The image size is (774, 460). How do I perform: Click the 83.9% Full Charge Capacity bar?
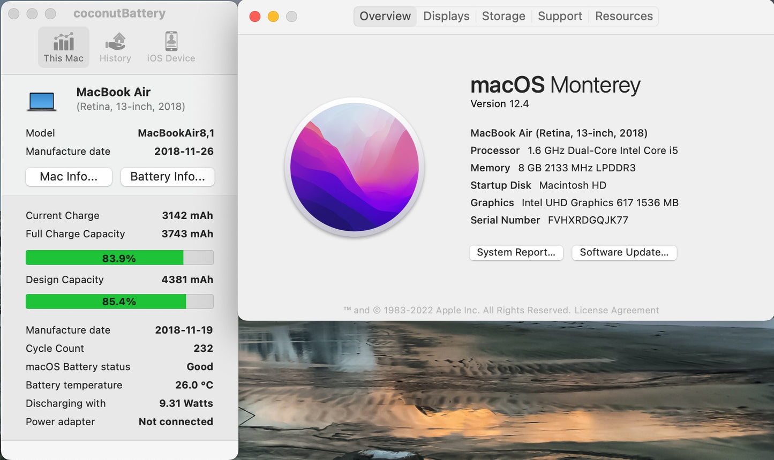(x=119, y=258)
